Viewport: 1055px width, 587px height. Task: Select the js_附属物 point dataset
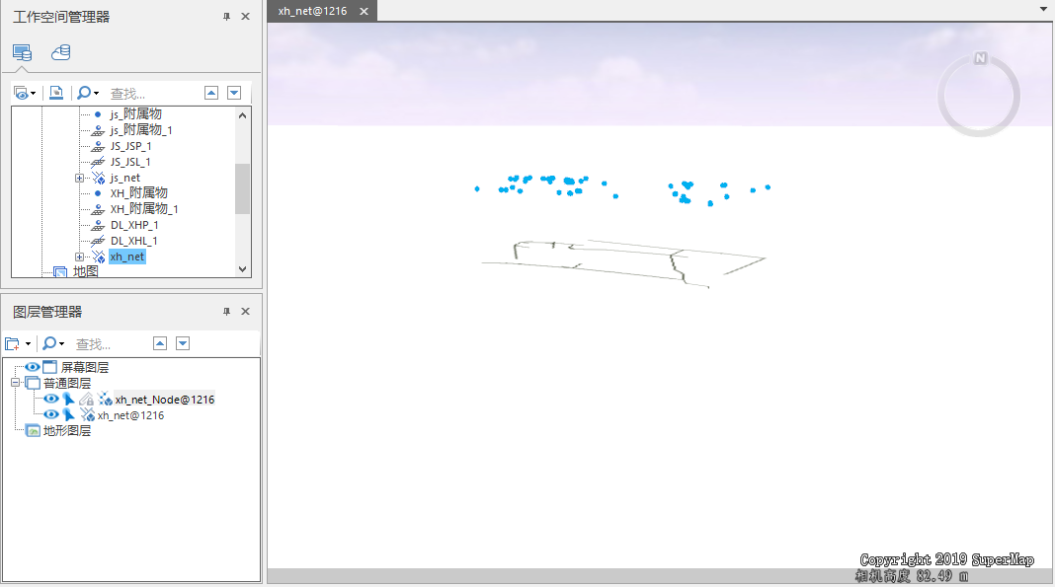pos(135,114)
